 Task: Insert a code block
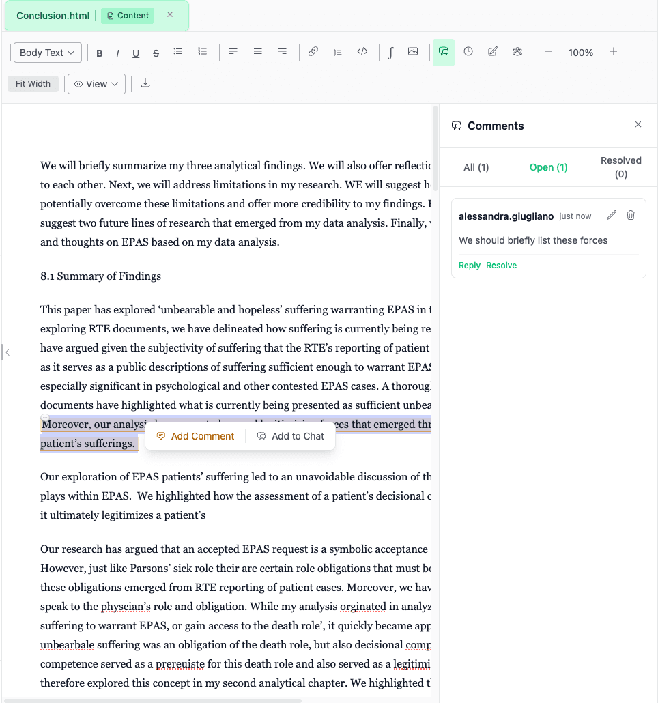362,52
